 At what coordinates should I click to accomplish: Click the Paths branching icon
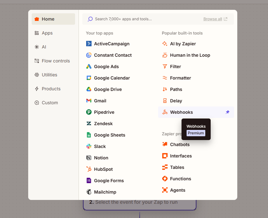pyautogui.click(x=165, y=89)
